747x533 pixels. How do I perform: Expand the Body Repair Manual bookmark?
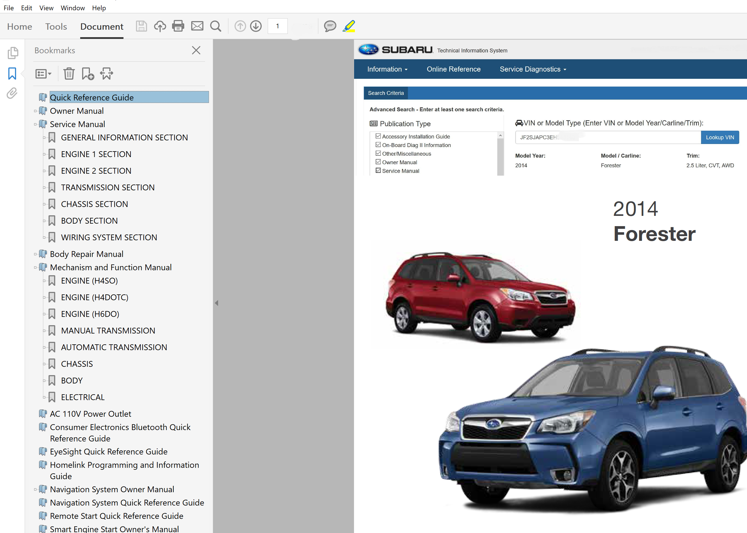35,254
